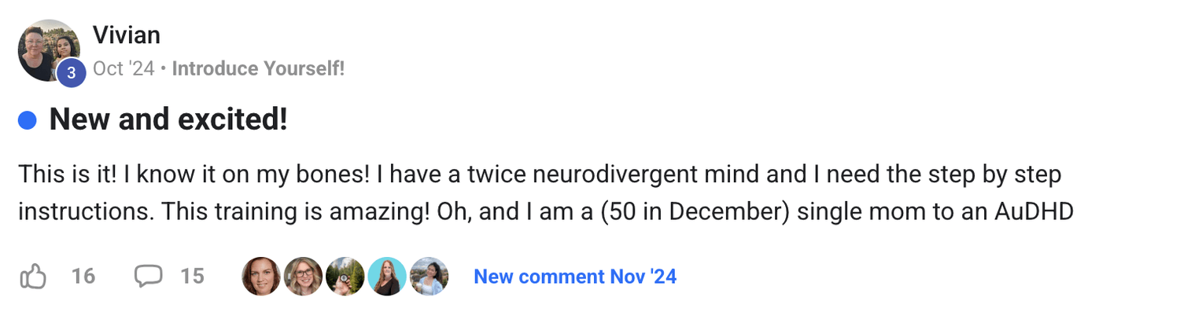Click the blue unread dot beside title
The image size is (1180, 312).
(x=28, y=120)
